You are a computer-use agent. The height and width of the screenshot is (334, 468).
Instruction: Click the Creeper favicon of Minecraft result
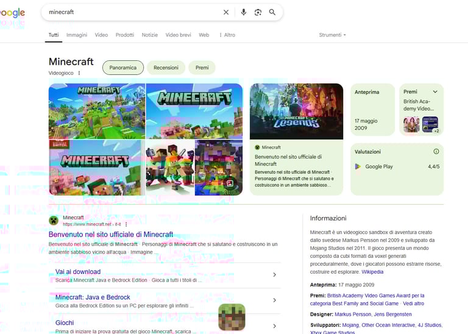(x=54, y=221)
